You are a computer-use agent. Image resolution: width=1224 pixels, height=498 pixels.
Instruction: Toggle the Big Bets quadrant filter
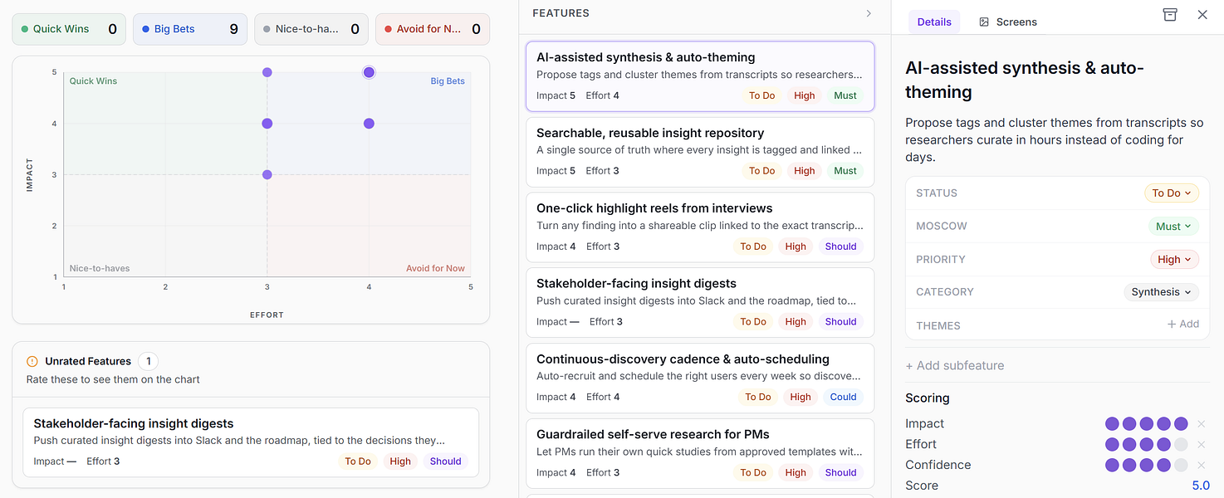pos(190,29)
